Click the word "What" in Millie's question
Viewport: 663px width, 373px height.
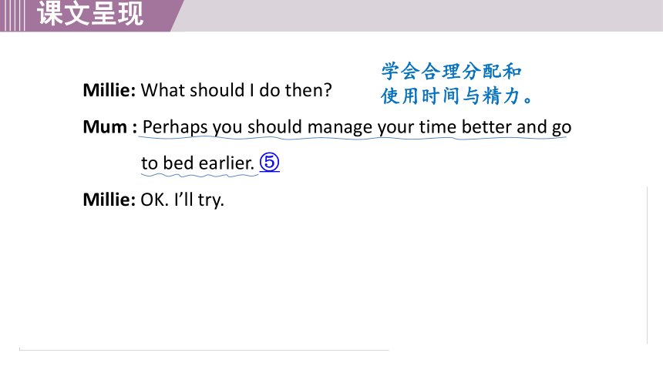(156, 90)
